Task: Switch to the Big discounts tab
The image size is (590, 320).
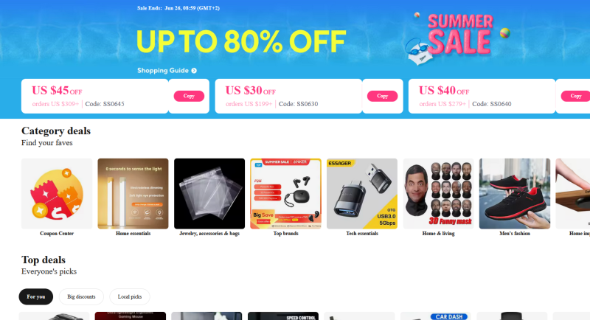Action: [81, 296]
